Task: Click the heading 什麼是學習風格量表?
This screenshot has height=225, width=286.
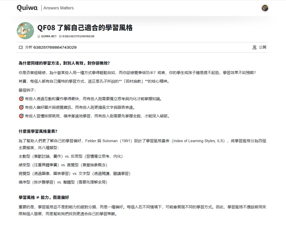Action: coord(38,131)
